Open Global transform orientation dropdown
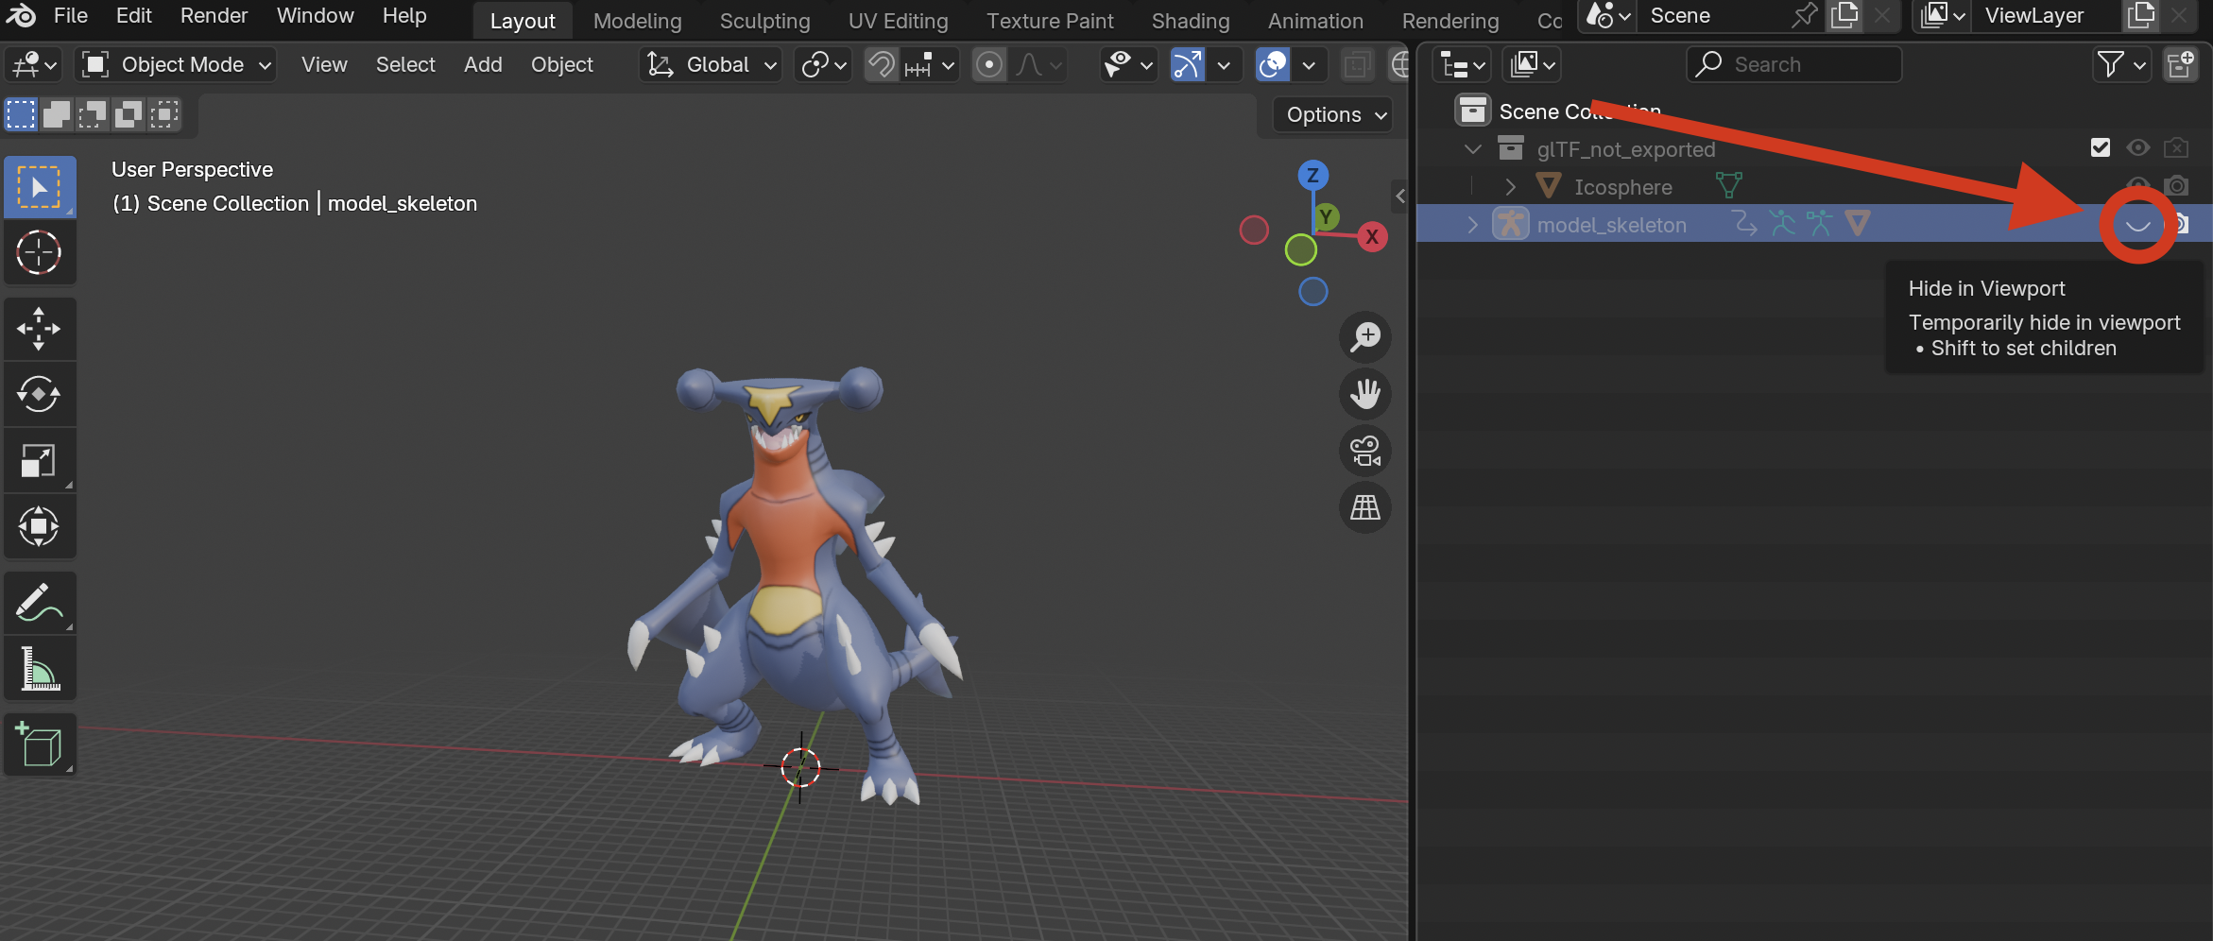The width and height of the screenshot is (2213, 941). pyautogui.click(x=710, y=65)
